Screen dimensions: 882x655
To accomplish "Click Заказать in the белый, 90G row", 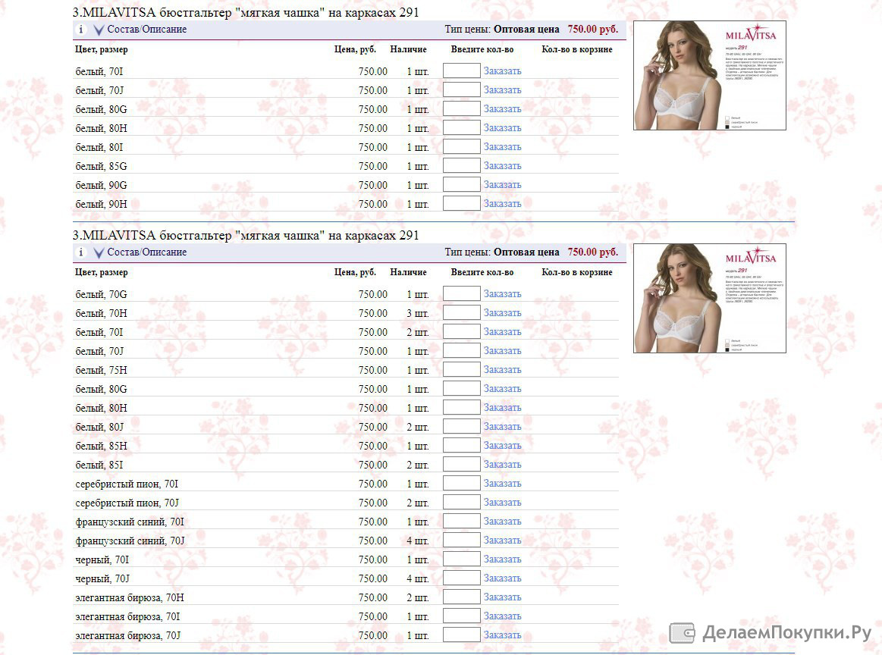I will (502, 185).
